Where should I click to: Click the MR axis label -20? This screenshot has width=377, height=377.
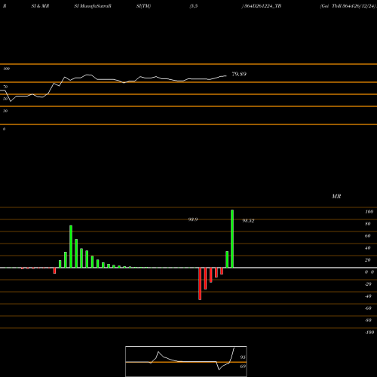point(368,284)
